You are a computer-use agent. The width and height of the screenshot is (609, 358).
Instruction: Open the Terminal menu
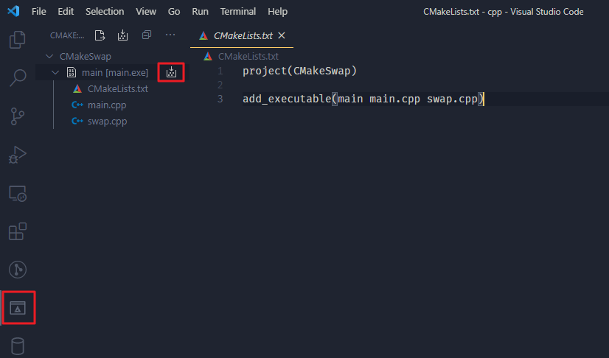[238, 12]
